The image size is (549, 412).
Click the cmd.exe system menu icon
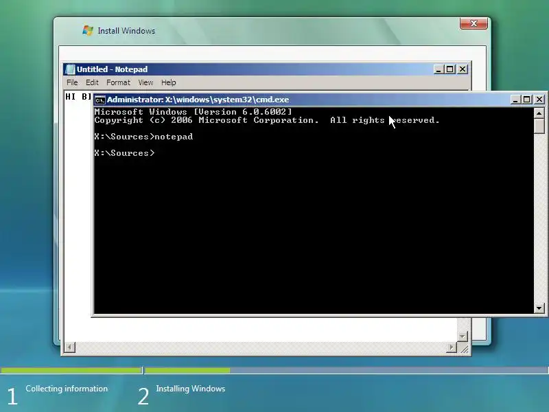click(100, 100)
